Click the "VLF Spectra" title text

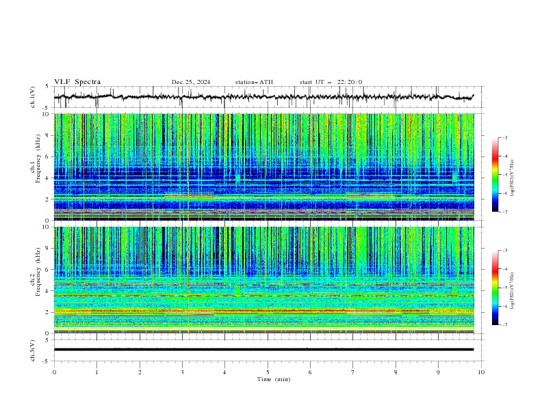tap(77, 82)
